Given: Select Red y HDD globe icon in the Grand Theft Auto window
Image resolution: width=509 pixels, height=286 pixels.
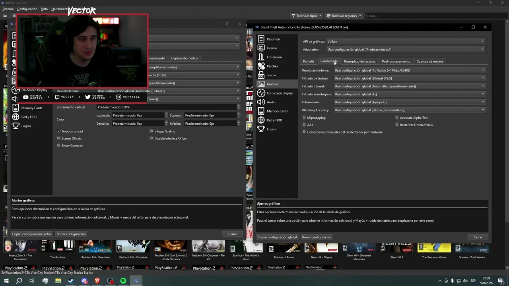Looking at the screenshot, I should (261, 120).
